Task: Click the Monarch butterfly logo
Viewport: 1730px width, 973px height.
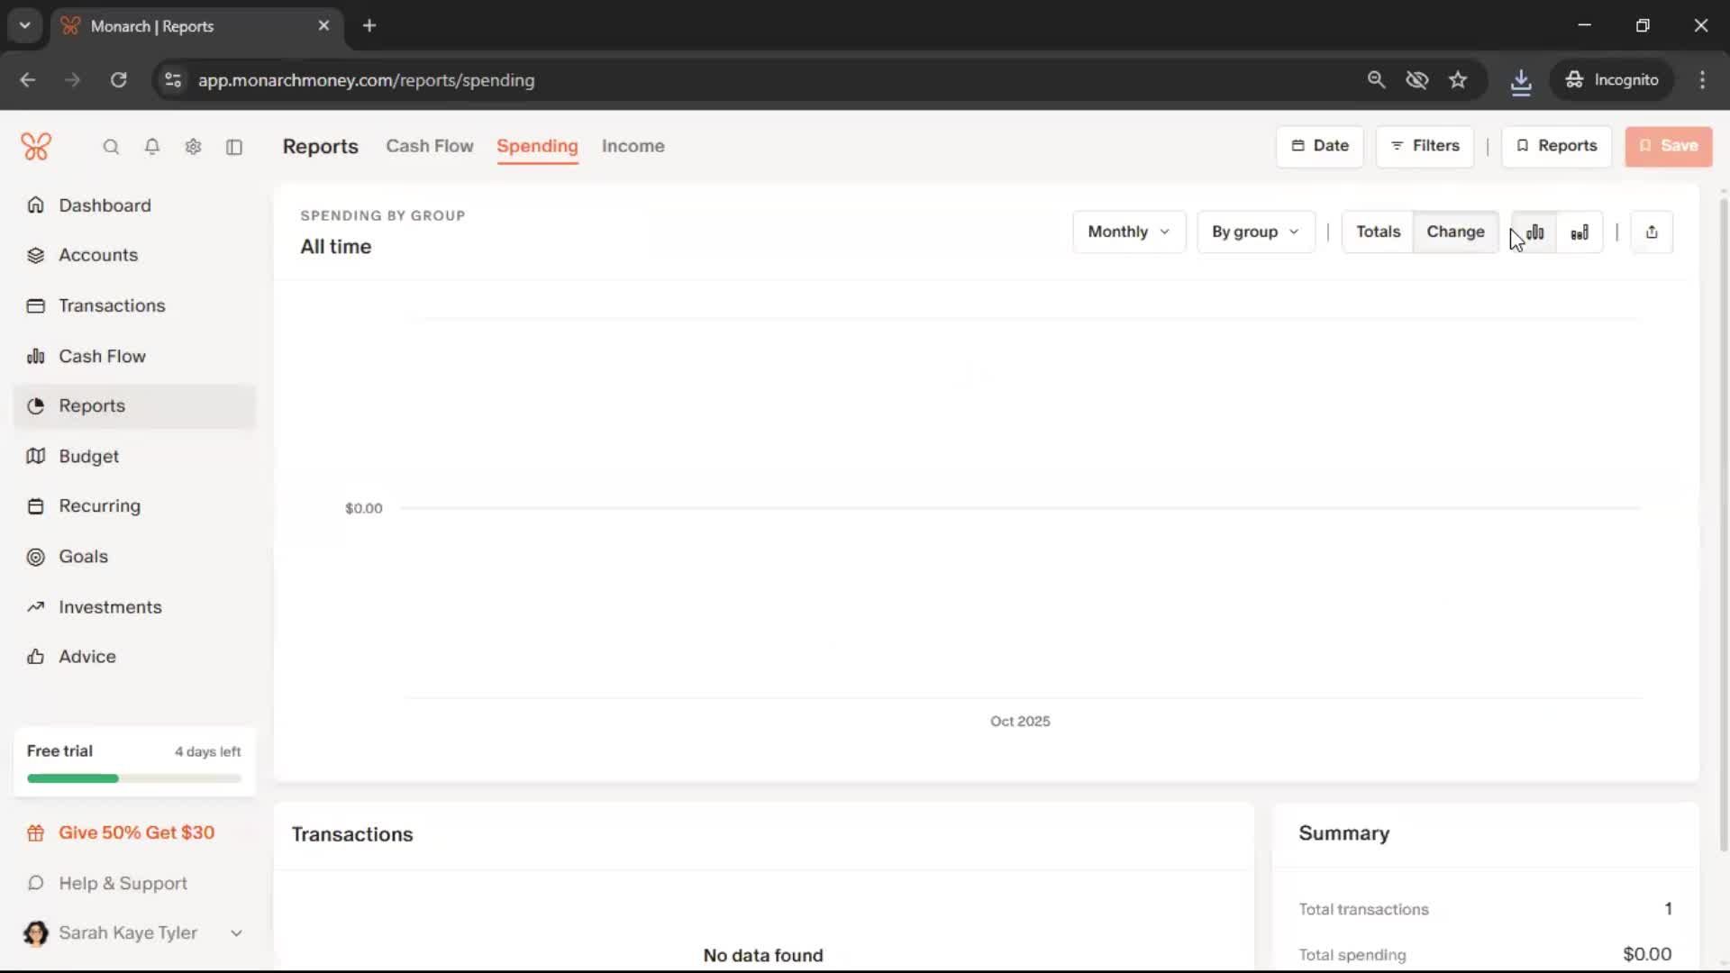Action: click(36, 146)
